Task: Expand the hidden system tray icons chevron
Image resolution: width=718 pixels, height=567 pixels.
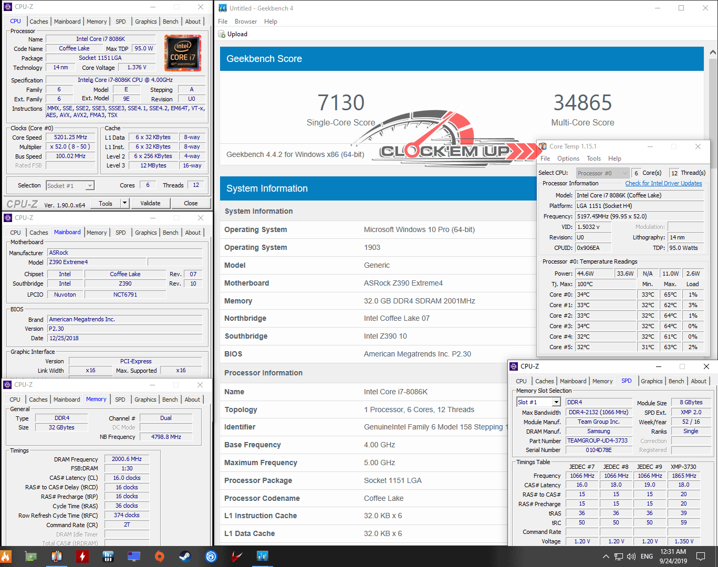Action: (x=606, y=556)
